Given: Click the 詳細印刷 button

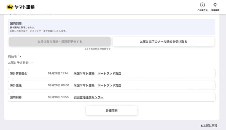Looking at the screenshot, I should (112, 110).
